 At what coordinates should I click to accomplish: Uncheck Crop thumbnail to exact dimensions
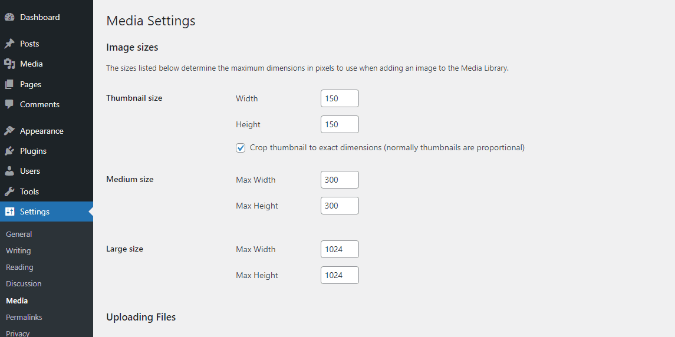coord(241,148)
